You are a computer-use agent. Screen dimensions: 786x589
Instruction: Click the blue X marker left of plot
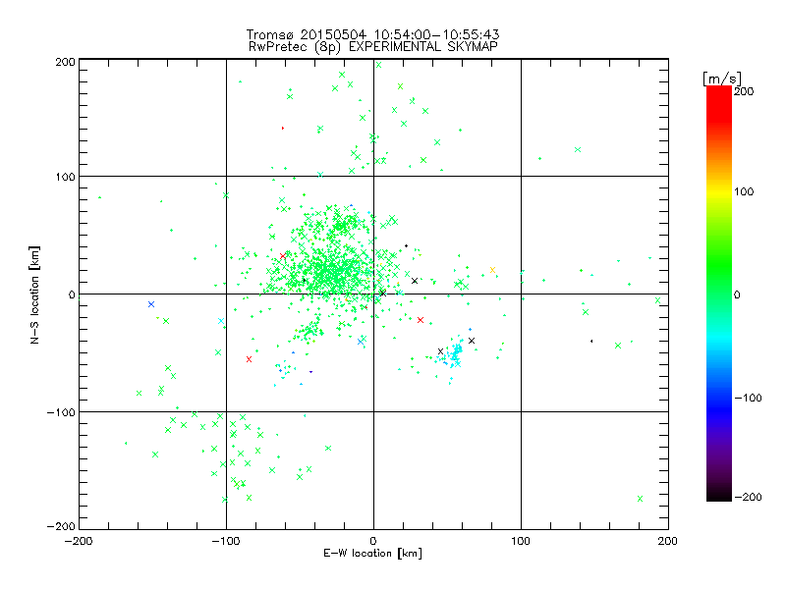click(151, 304)
